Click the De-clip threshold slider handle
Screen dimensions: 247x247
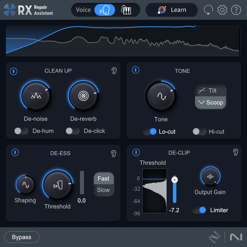click(175, 179)
